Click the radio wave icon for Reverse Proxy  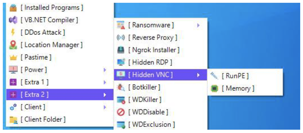(121, 38)
